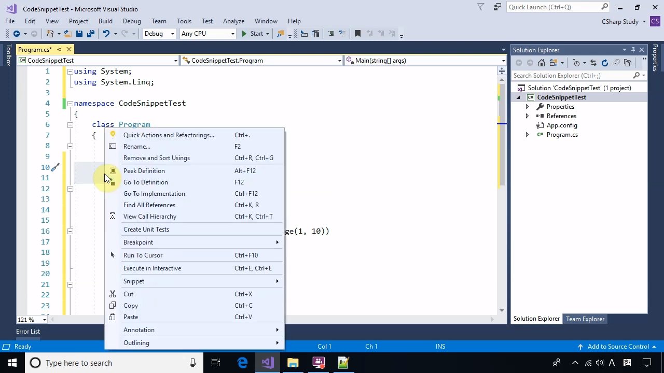
Task: Toggle a bookmark with the Bookmark icon
Action: 357,34
